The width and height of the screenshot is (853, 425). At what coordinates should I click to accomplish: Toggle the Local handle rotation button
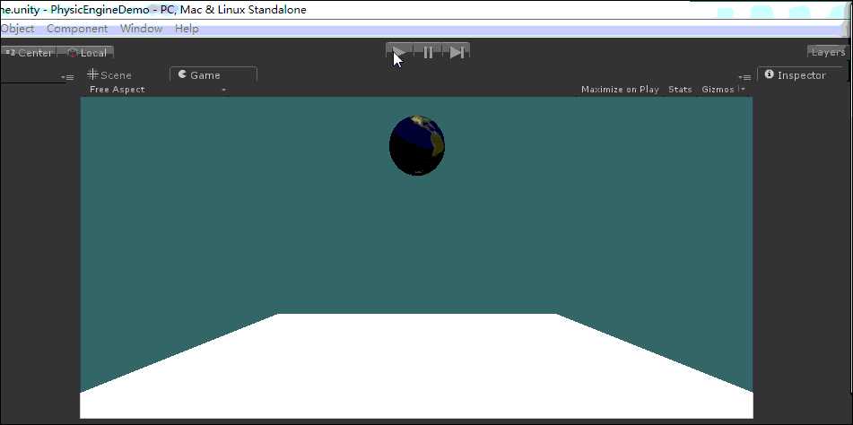86,53
